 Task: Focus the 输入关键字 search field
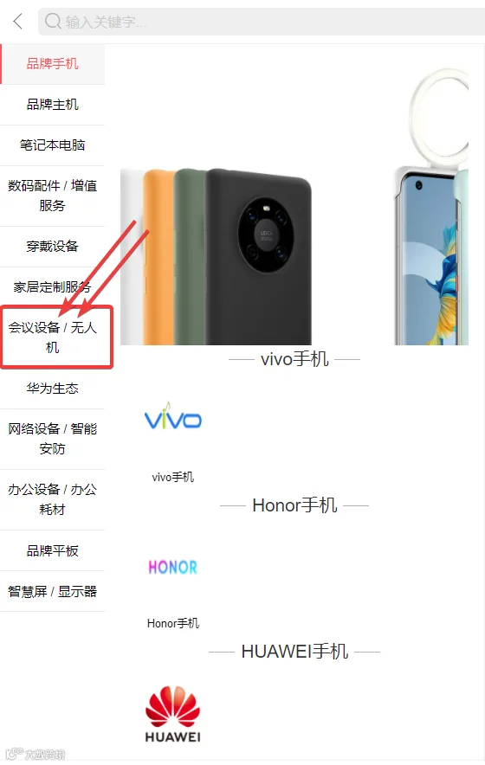[262, 22]
